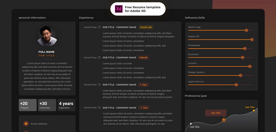The image size is (276, 132).
Task: Click the Email Address text
Action: tap(39, 124)
